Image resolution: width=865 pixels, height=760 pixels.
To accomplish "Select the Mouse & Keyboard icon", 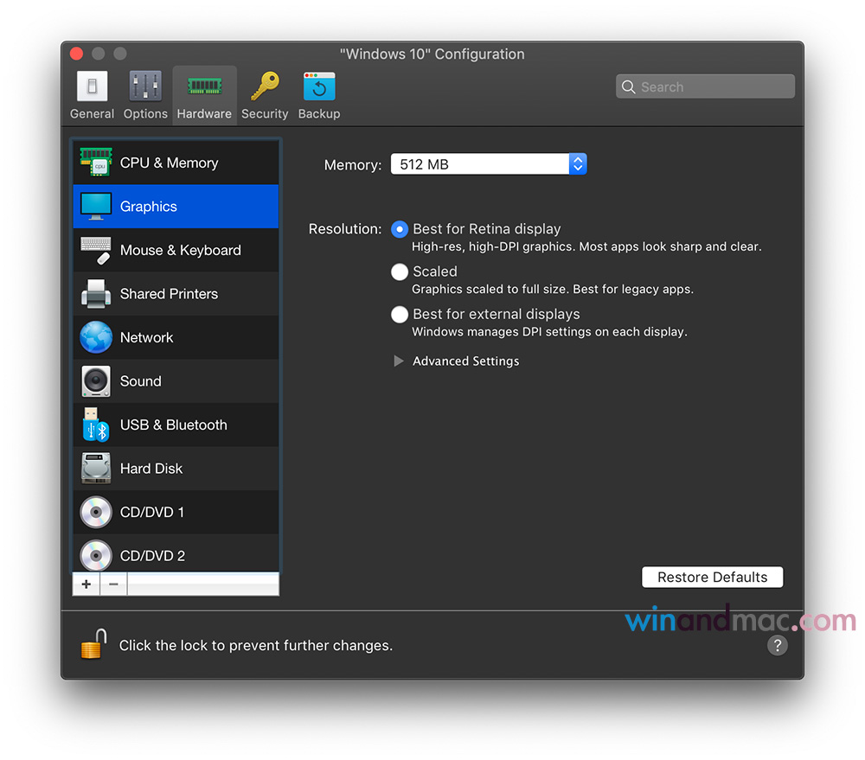I will (x=96, y=251).
